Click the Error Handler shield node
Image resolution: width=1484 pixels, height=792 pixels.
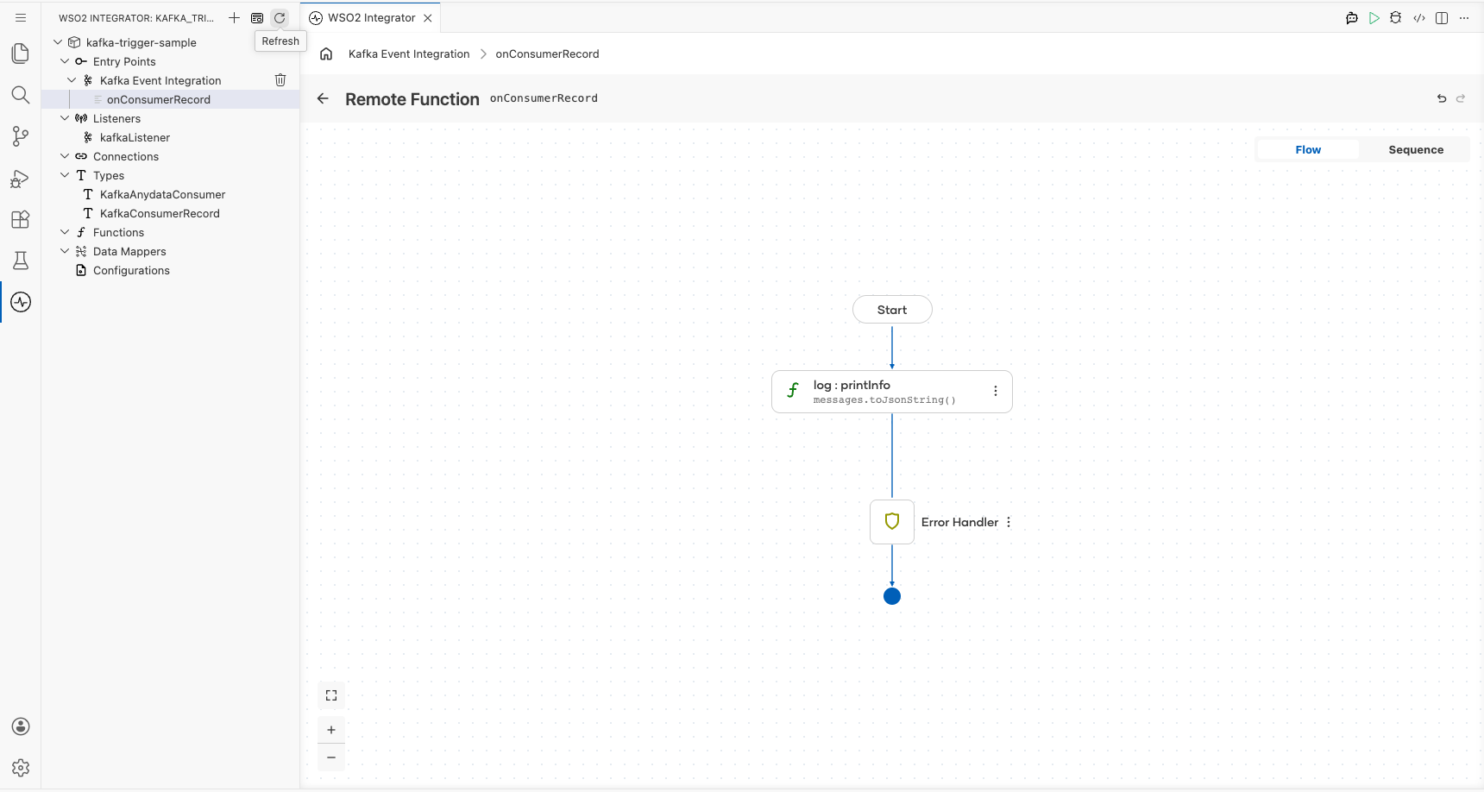(892, 522)
